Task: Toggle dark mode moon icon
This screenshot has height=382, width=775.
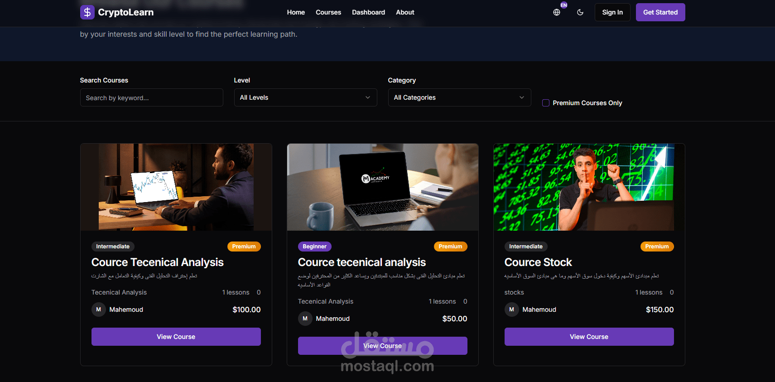Action: click(x=580, y=12)
